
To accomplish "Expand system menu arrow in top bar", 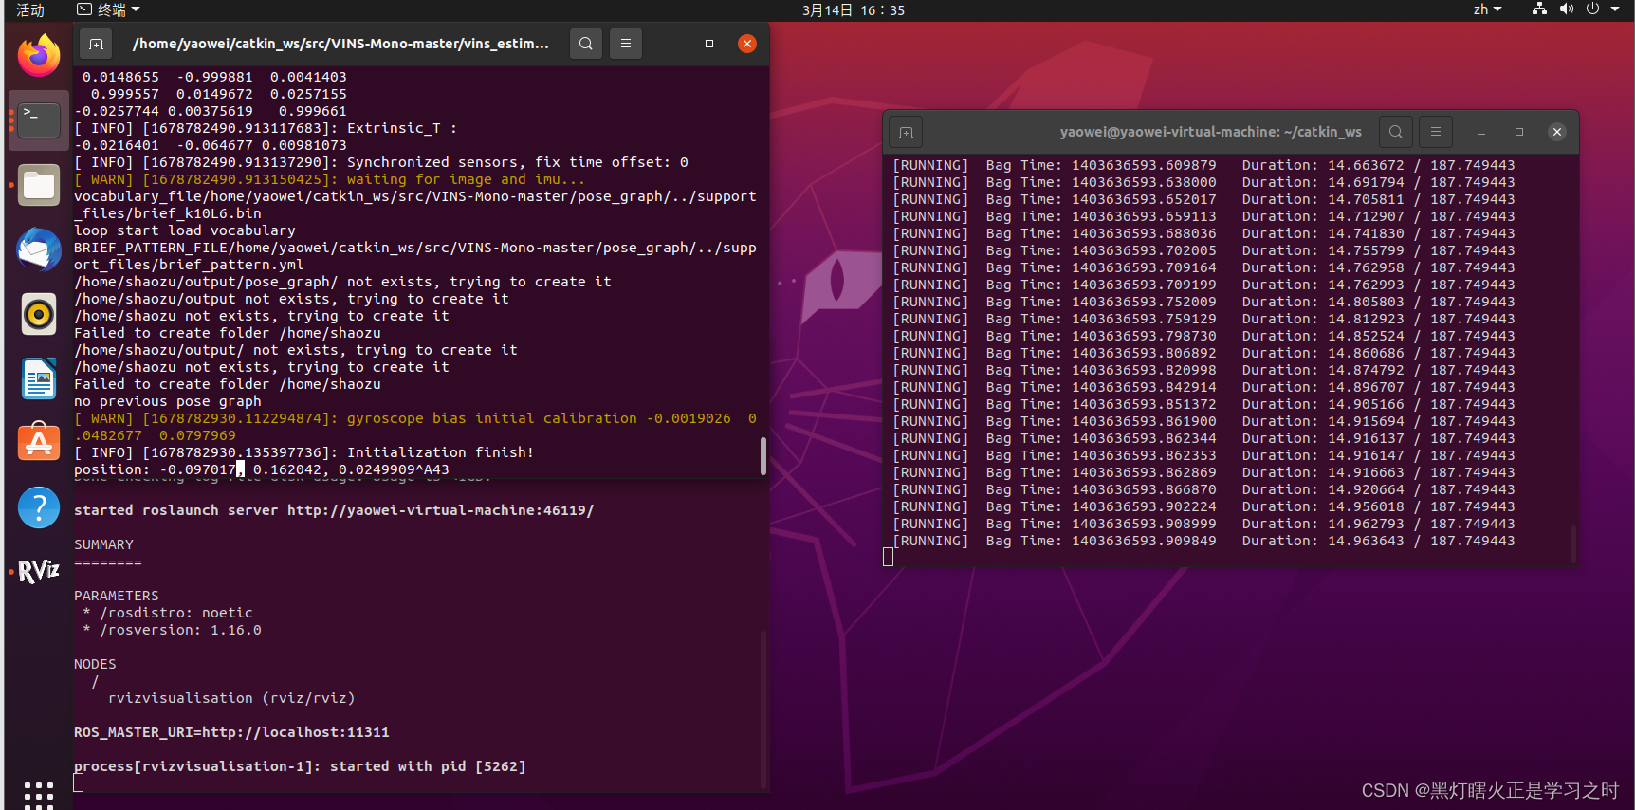I will point(1615,9).
